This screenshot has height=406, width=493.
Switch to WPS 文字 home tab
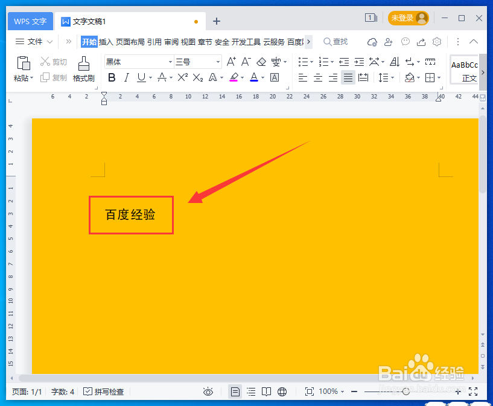[30, 21]
